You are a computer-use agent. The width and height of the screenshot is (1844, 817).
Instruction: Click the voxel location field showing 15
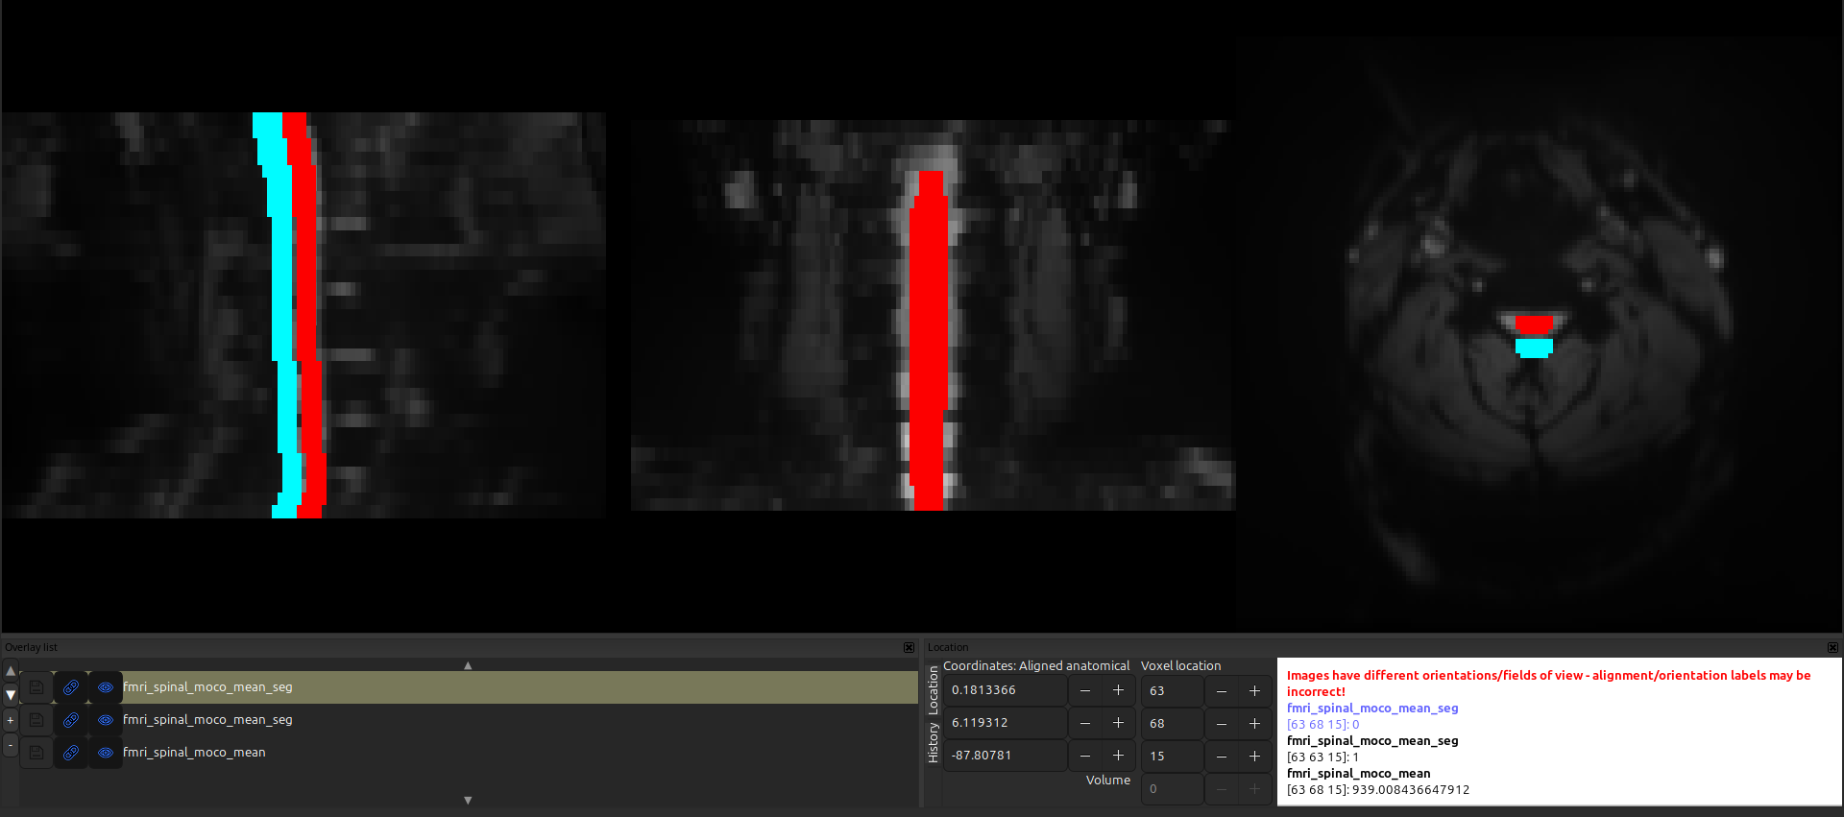coord(1172,756)
